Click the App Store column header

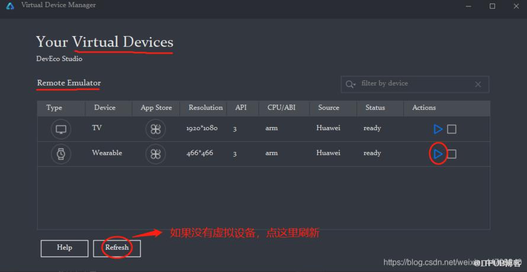pyautogui.click(x=156, y=108)
